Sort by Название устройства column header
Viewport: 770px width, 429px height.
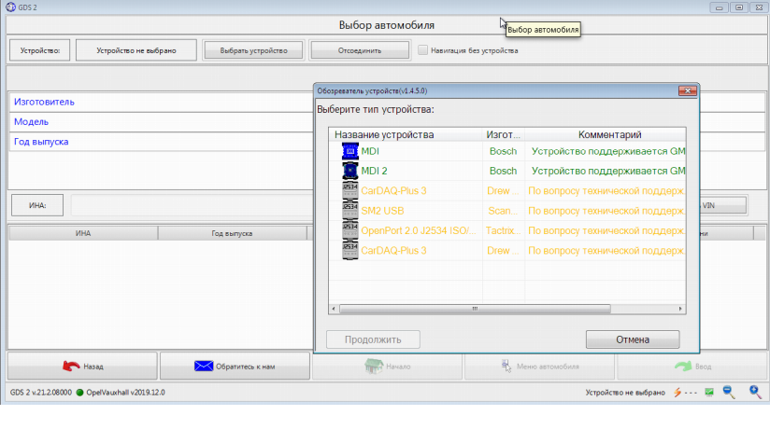tap(406, 134)
